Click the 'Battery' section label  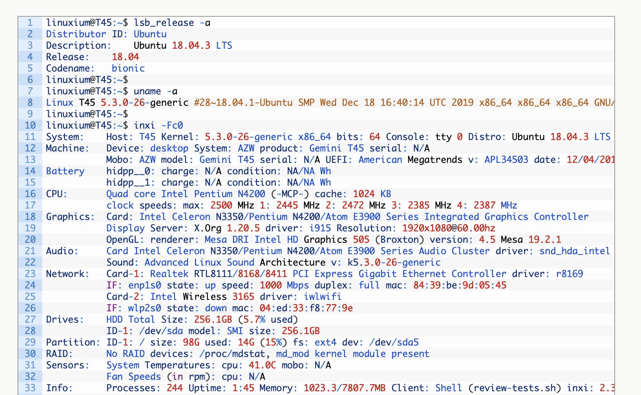[65, 171]
